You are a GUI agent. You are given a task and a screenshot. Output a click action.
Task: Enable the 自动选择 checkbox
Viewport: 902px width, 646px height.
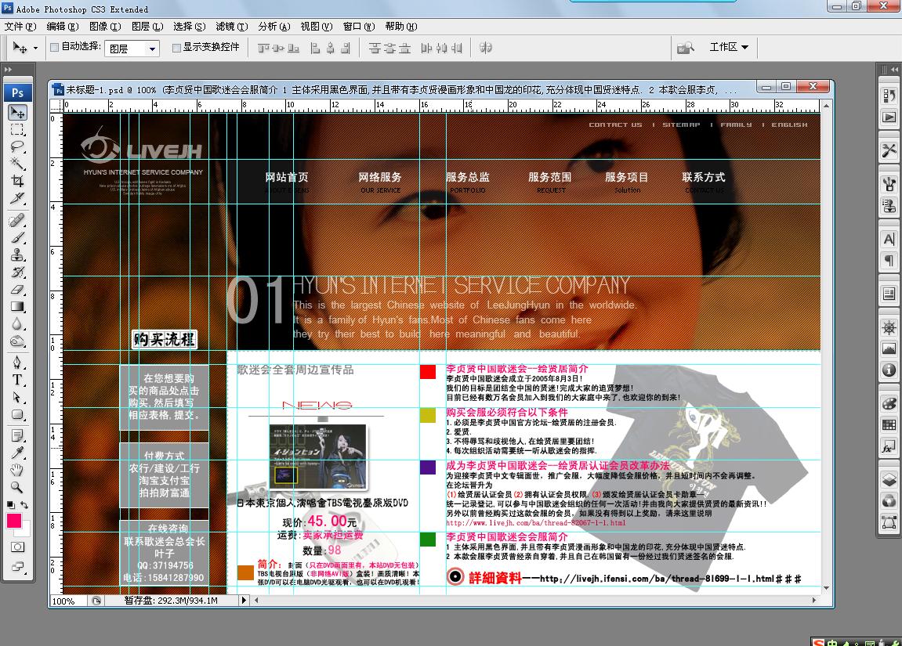pyautogui.click(x=54, y=47)
